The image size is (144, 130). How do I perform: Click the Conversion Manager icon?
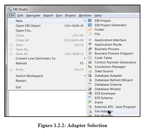coord(90,67)
